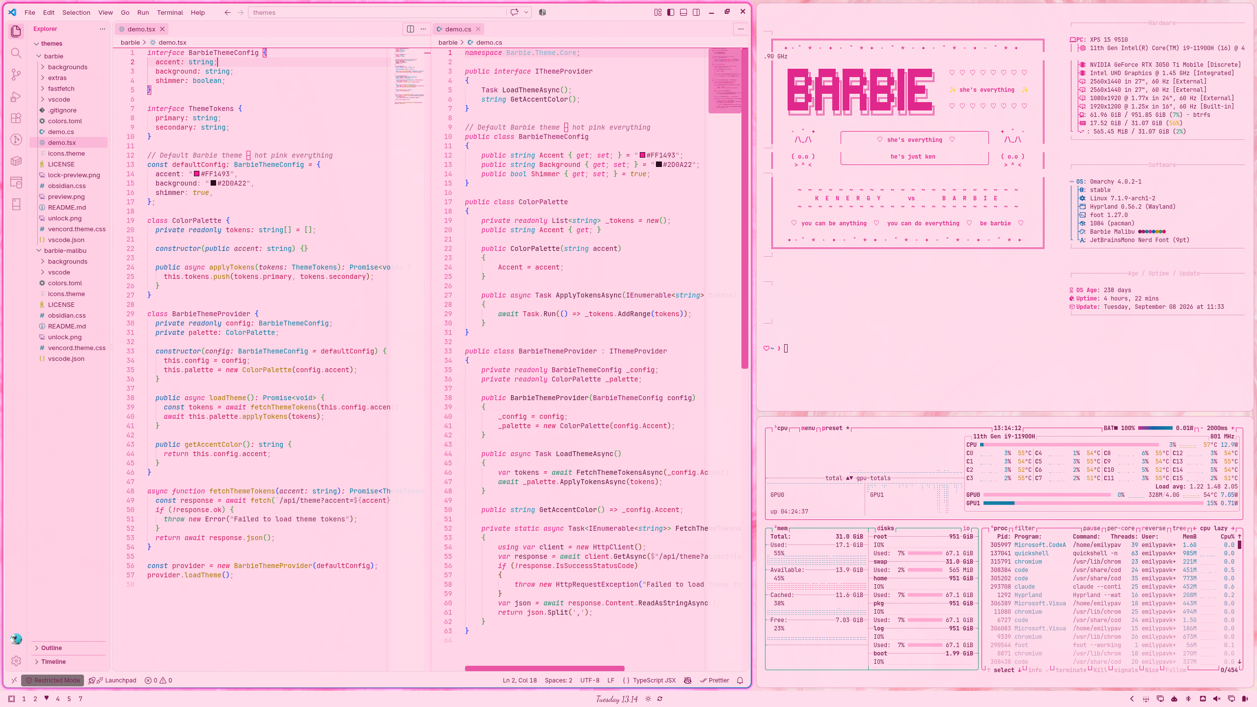Open the Search view in activity bar
Viewport: 1257px width, 707px height.
pos(16,53)
